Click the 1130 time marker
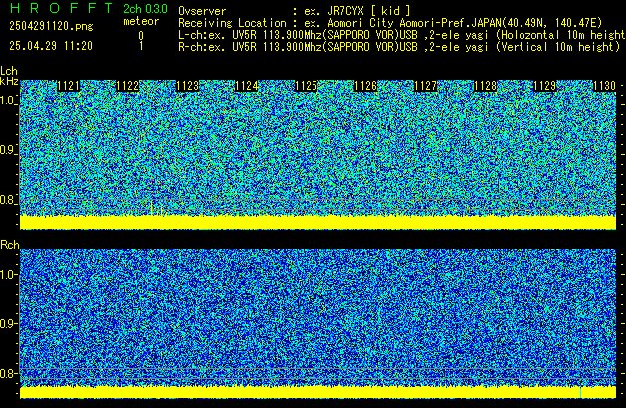 coord(604,86)
